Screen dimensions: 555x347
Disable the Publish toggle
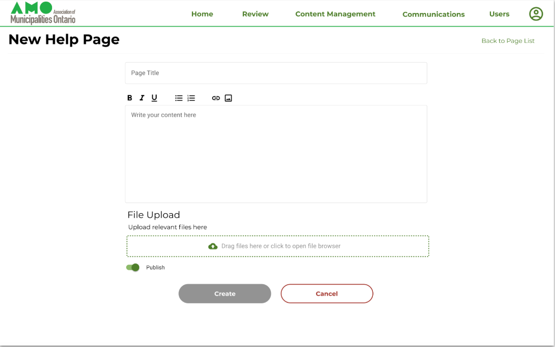pyautogui.click(x=133, y=267)
